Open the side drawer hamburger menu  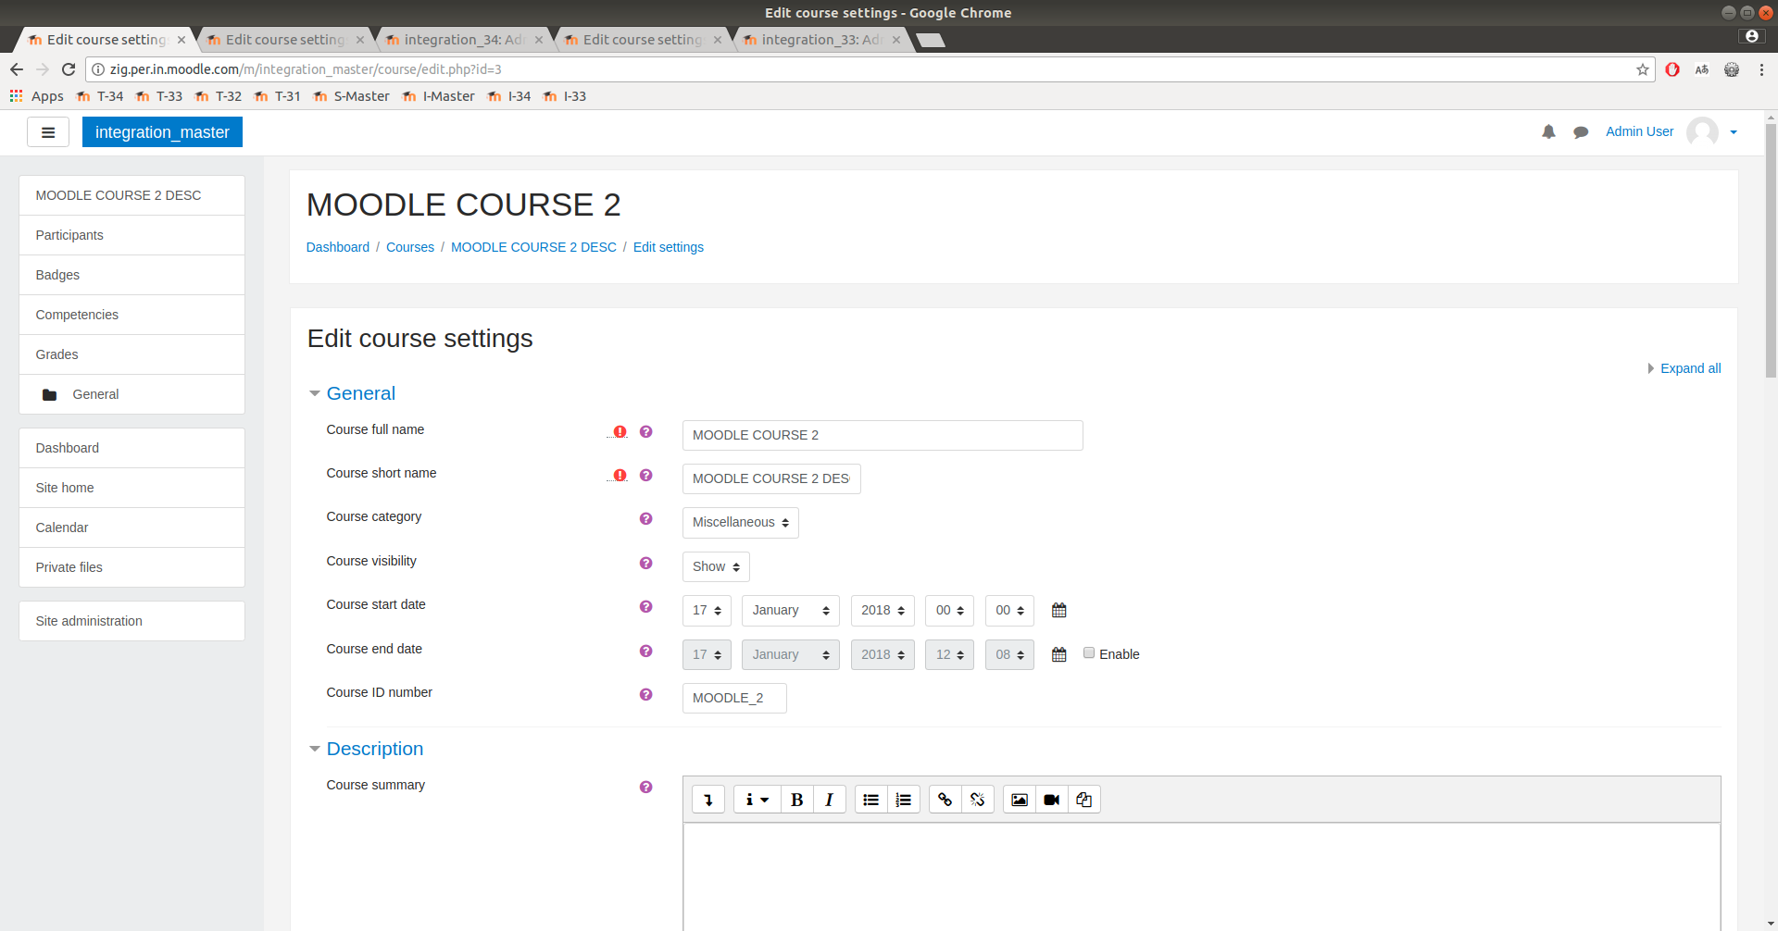[48, 132]
